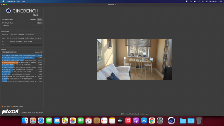Open Control Center in menu bar

(207, 1)
